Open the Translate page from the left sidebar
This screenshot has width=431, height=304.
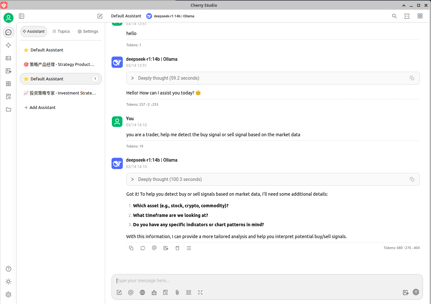[x=8, y=71]
